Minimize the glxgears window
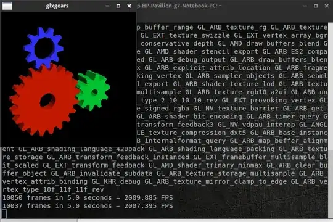The image size is (333, 222). [107, 6]
